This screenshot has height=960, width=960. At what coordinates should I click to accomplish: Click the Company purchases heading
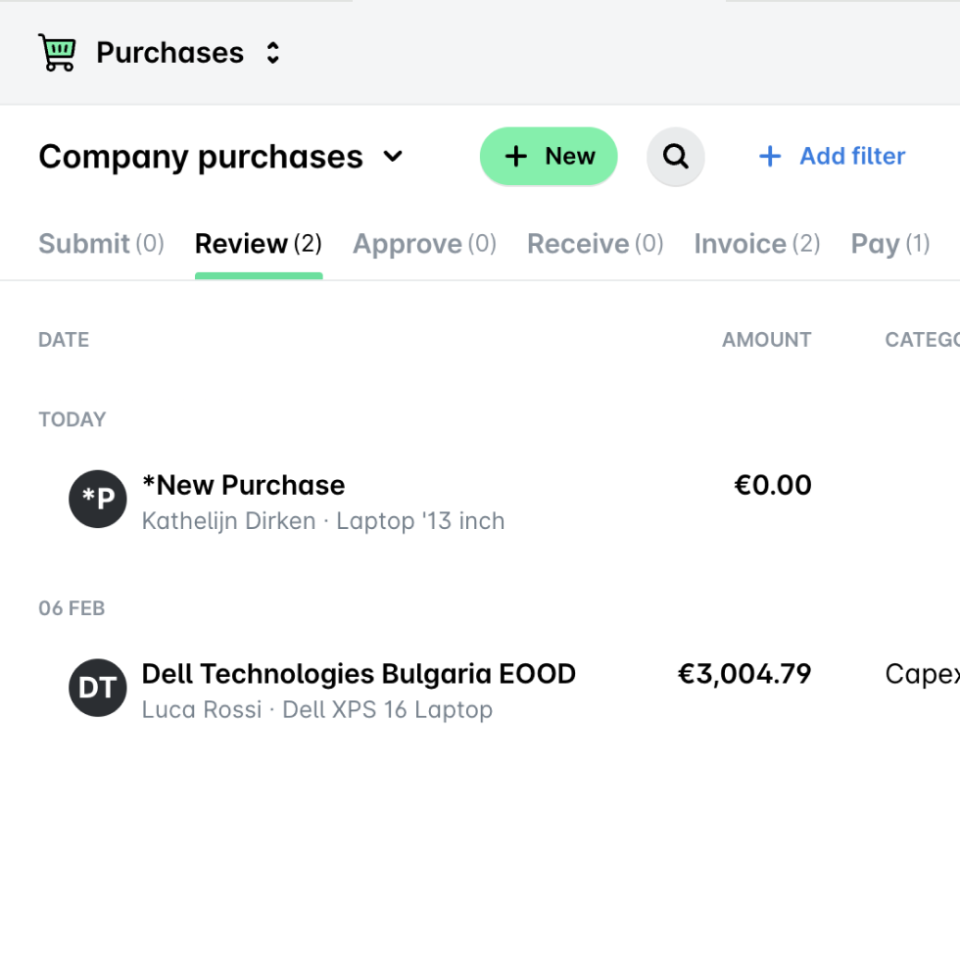[x=201, y=157]
